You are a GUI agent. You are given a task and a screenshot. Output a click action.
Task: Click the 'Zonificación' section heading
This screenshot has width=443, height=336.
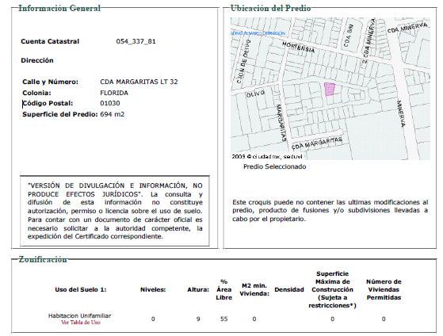point(43,259)
